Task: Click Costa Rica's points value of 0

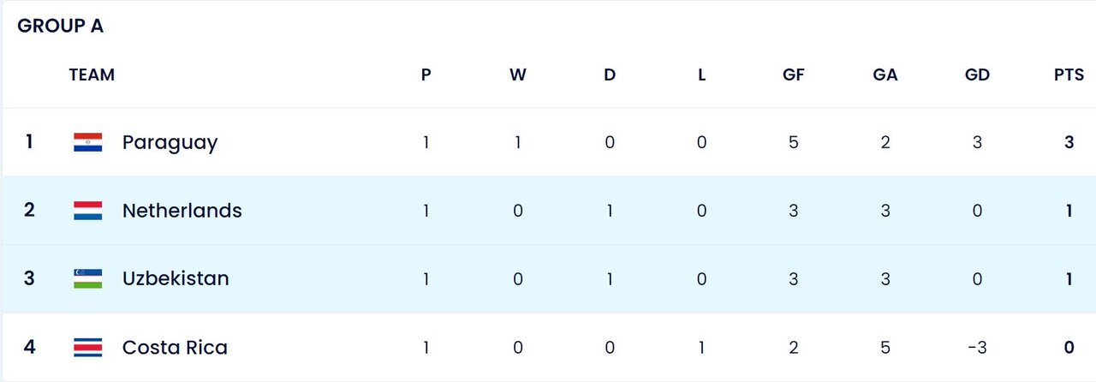Action: tap(1069, 347)
